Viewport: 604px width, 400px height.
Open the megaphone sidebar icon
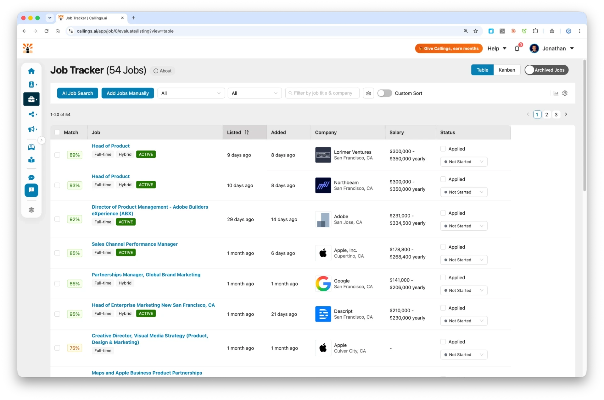coord(32,129)
